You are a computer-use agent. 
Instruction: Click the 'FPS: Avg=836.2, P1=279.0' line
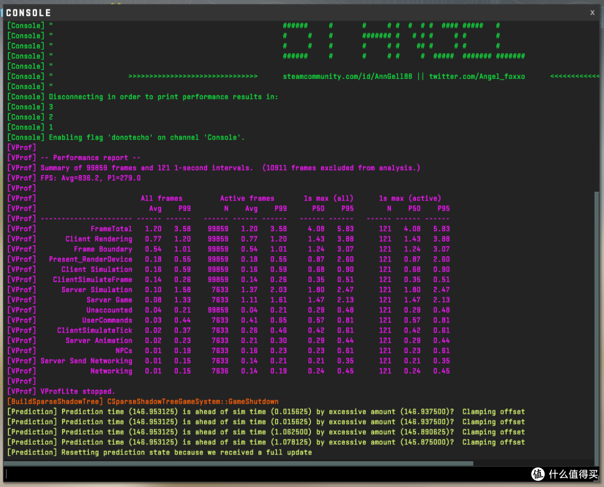click(x=74, y=178)
